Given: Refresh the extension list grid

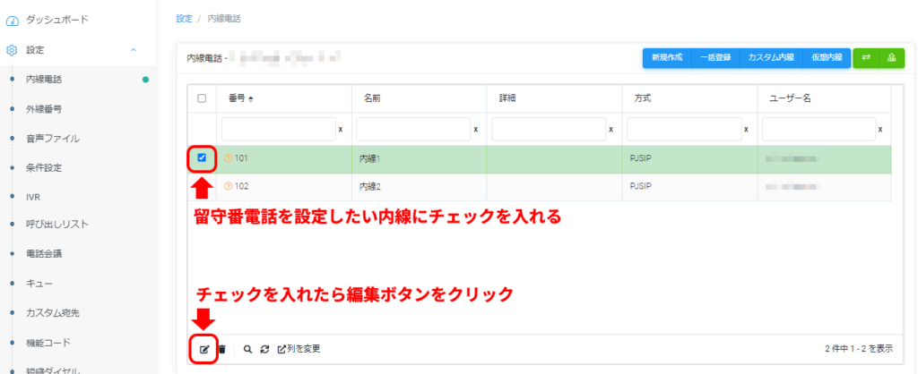Looking at the screenshot, I should (264, 349).
